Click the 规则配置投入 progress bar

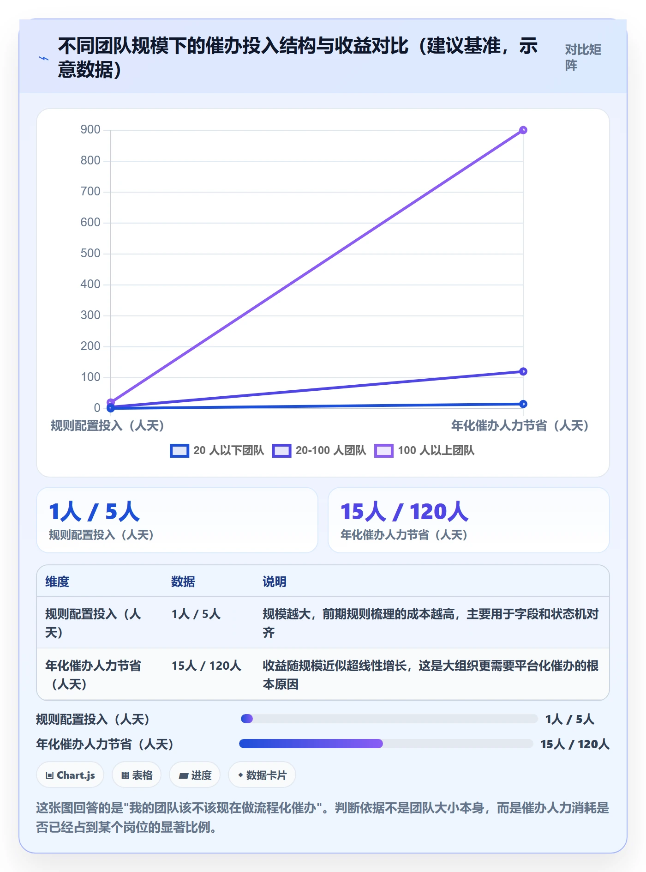389,719
